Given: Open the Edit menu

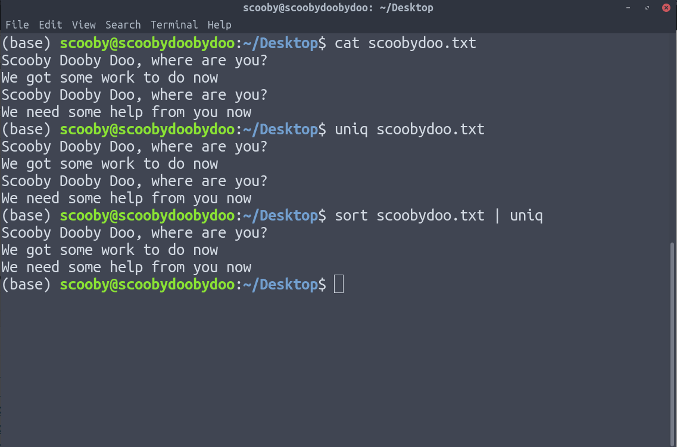Looking at the screenshot, I should 51,25.
